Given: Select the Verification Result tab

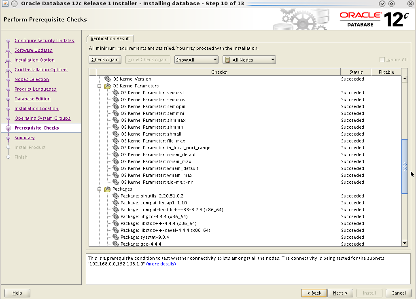Looking at the screenshot, I should tap(110, 38).
